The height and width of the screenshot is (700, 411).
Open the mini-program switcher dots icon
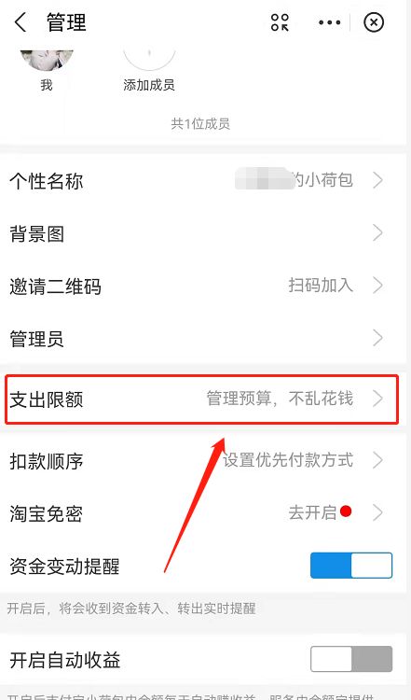coord(280,22)
